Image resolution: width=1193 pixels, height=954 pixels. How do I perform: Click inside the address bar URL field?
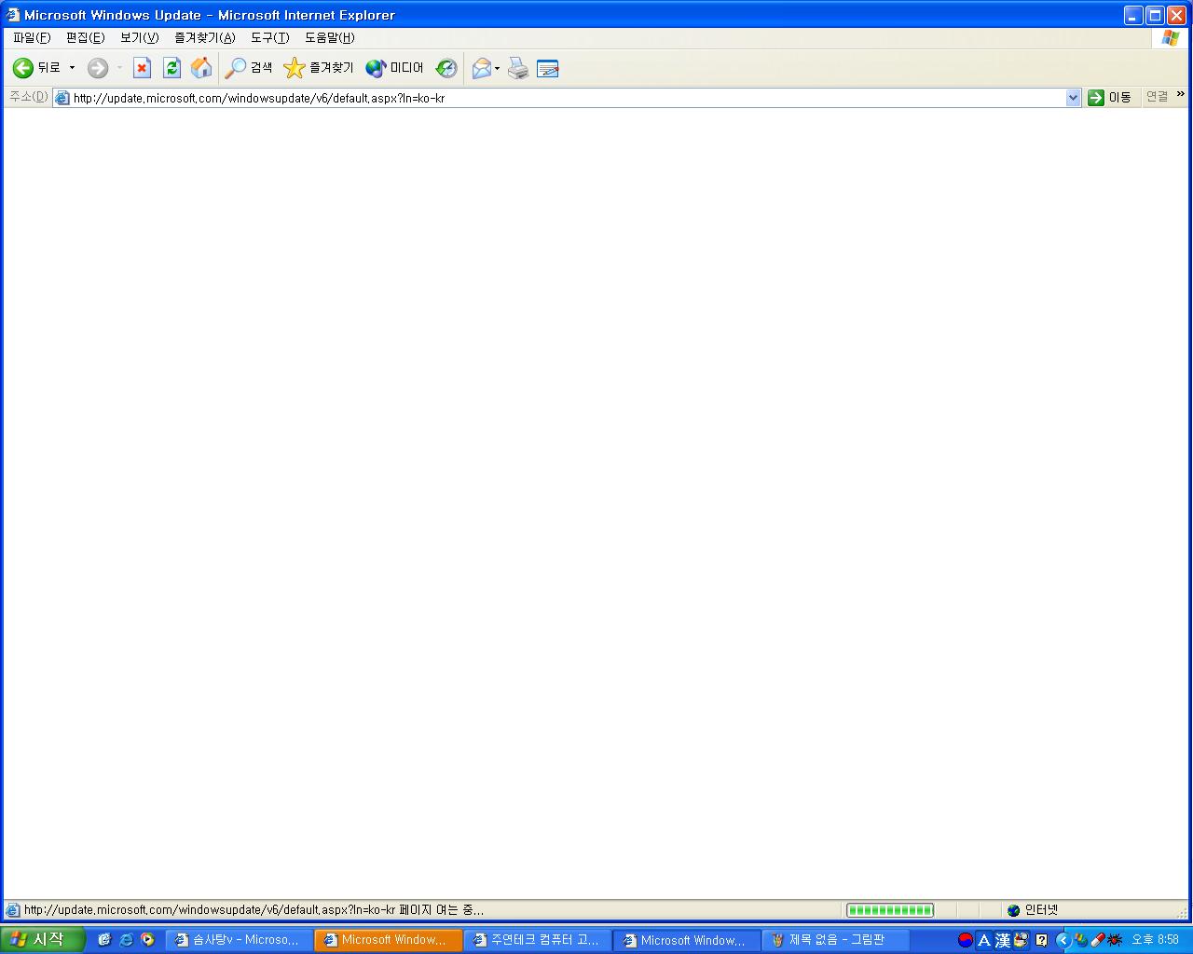(569, 98)
